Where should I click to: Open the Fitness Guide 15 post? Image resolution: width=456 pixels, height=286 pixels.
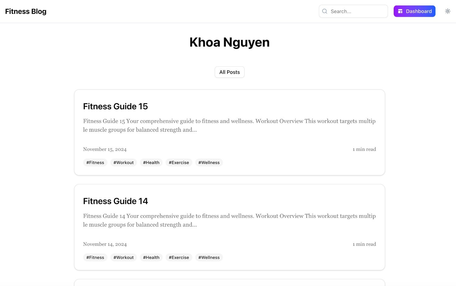pyautogui.click(x=115, y=106)
